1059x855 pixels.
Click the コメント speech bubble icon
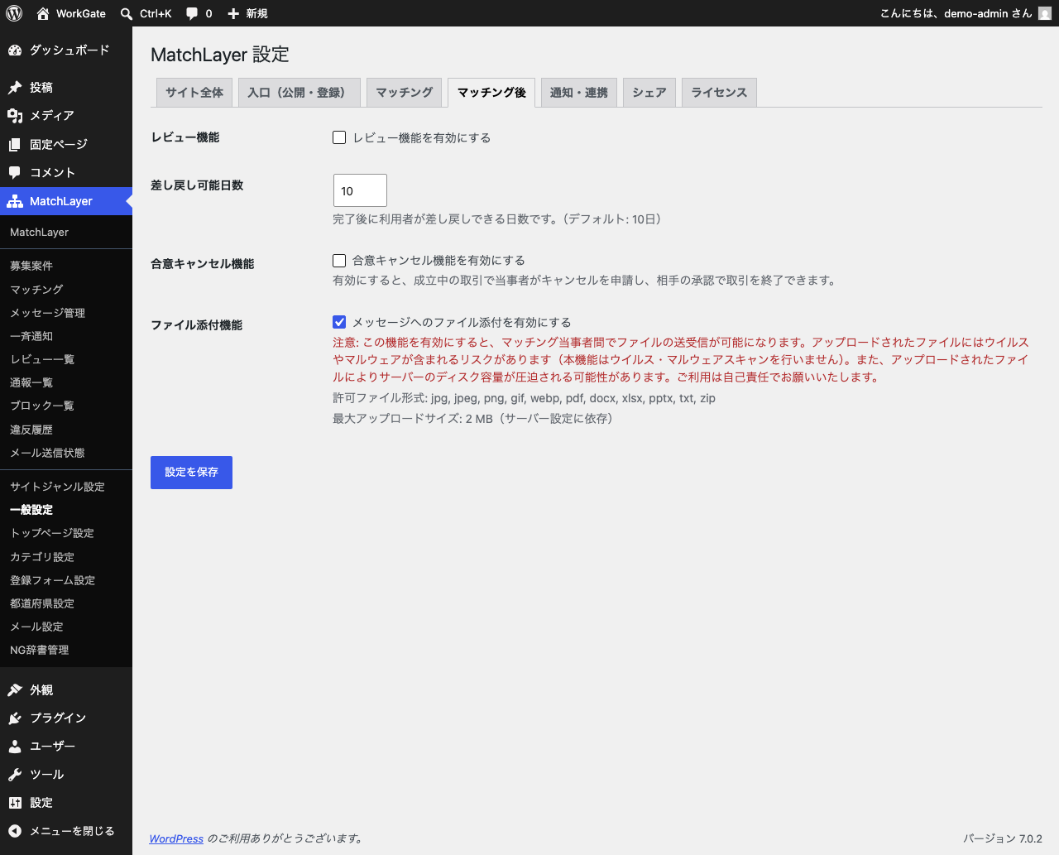[15, 173]
